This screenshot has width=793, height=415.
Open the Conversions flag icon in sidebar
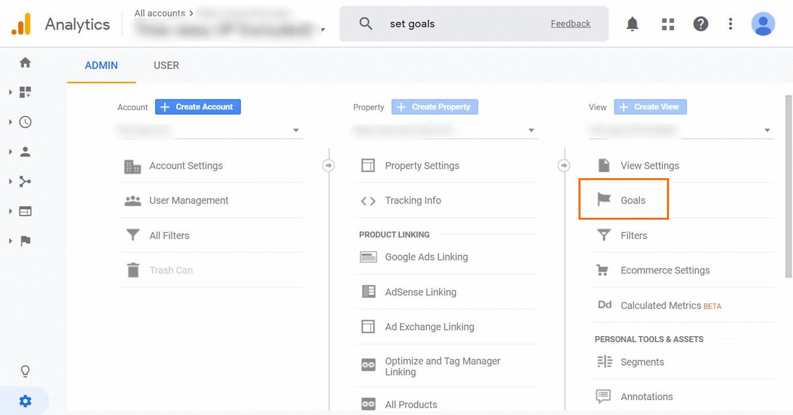pyautogui.click(x=25, y=240)
